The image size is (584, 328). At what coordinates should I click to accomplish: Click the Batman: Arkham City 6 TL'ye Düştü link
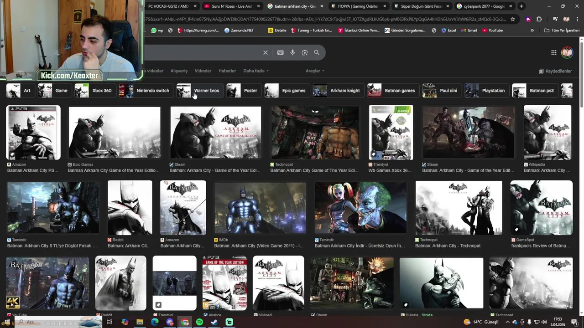(x=52, y=246)
